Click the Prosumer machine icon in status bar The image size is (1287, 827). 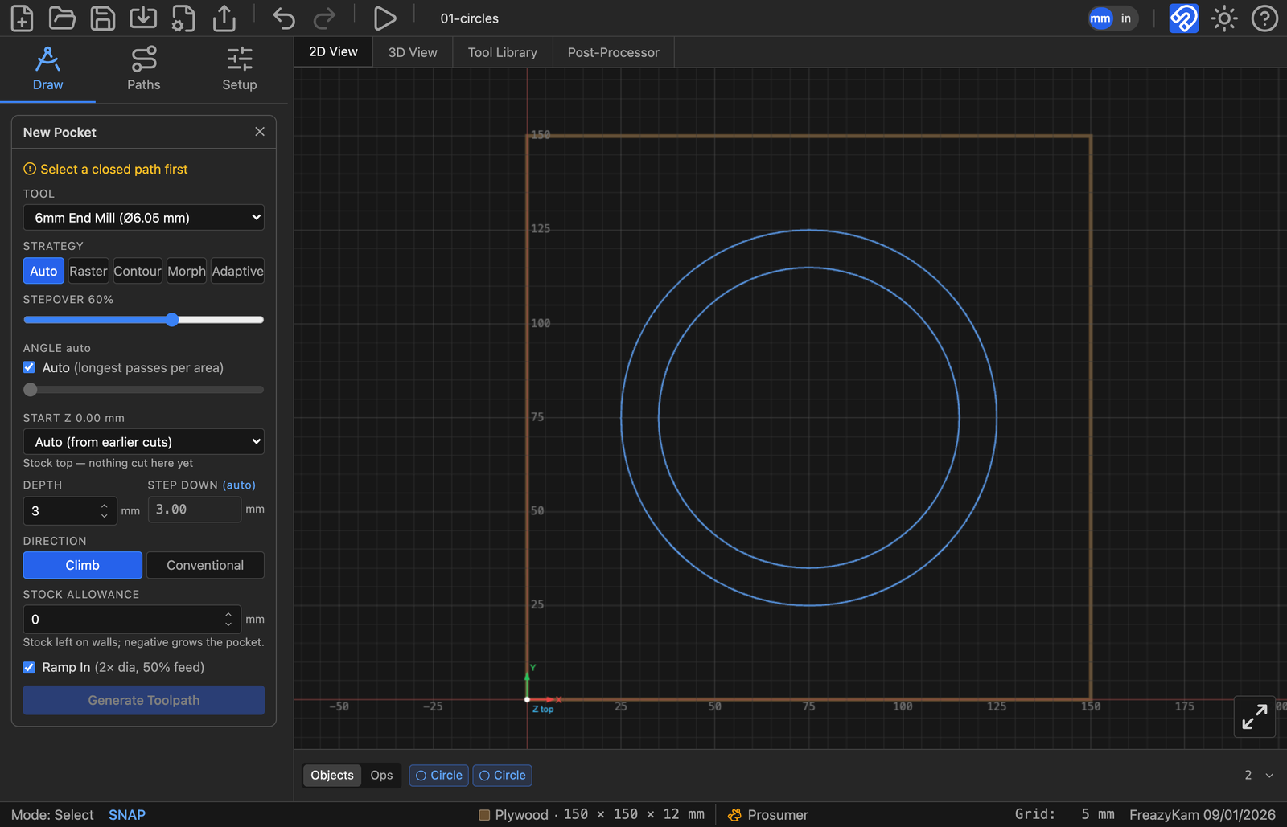pyautogui.click(x=734, y=814)
